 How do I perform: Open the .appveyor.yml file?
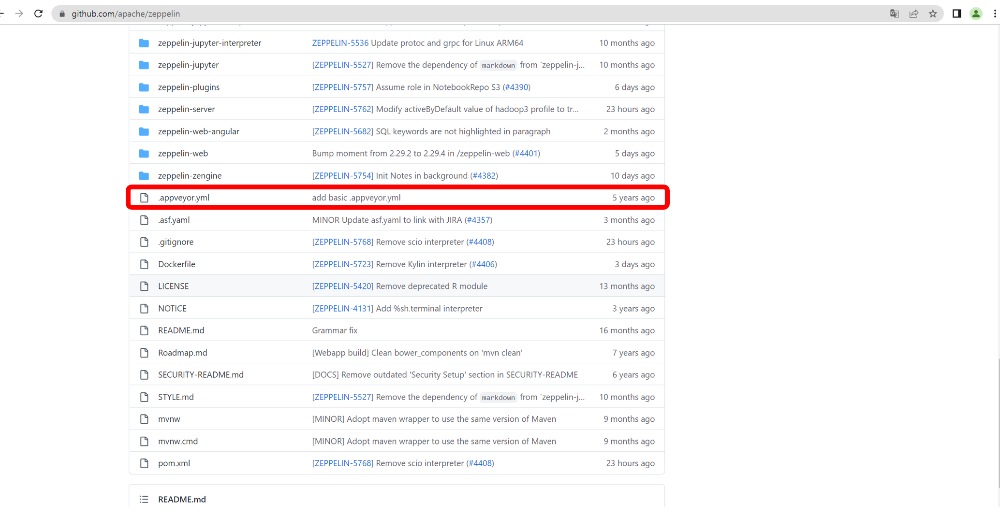[184, 198]
